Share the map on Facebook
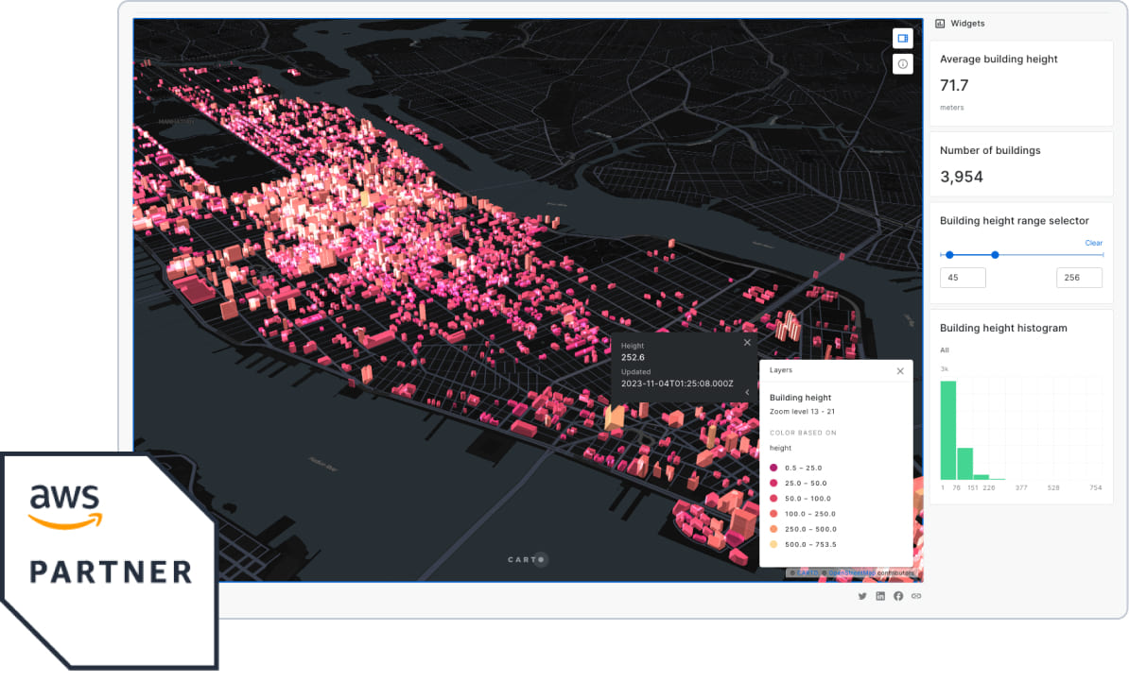Viewport: 1129px width, 682px height. [898, 596]
